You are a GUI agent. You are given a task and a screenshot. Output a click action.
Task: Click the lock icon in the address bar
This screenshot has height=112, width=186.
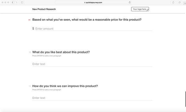click(85, 2)
